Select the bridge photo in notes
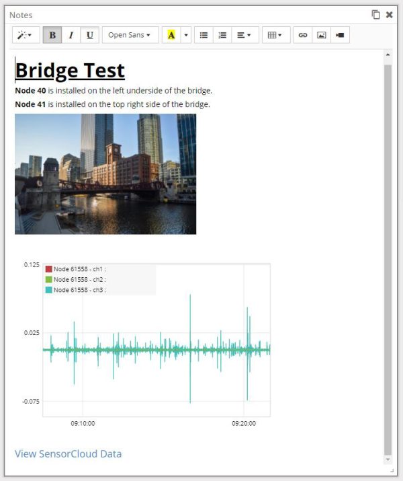Viewport: 403px width, 481px height. point(105,174)
